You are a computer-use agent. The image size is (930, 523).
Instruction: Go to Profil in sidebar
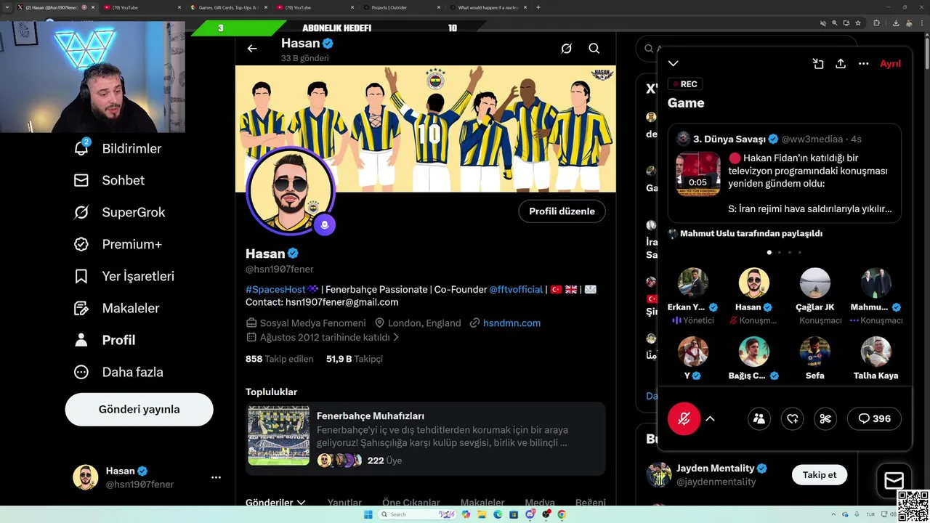[105, 340]
